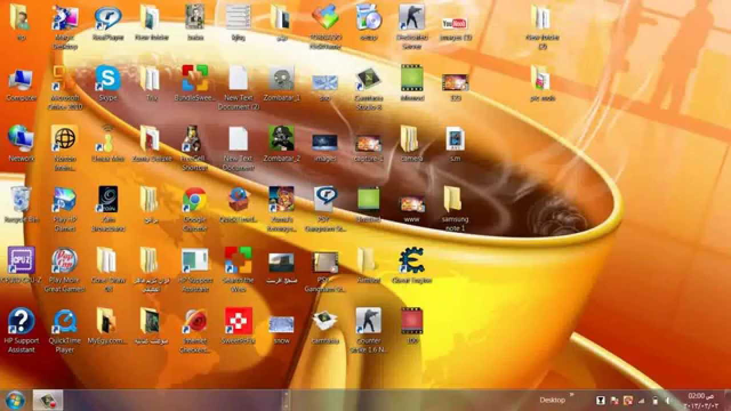
Task: Click the QuickTime Player shortcut
Action: tap(65, 331)
